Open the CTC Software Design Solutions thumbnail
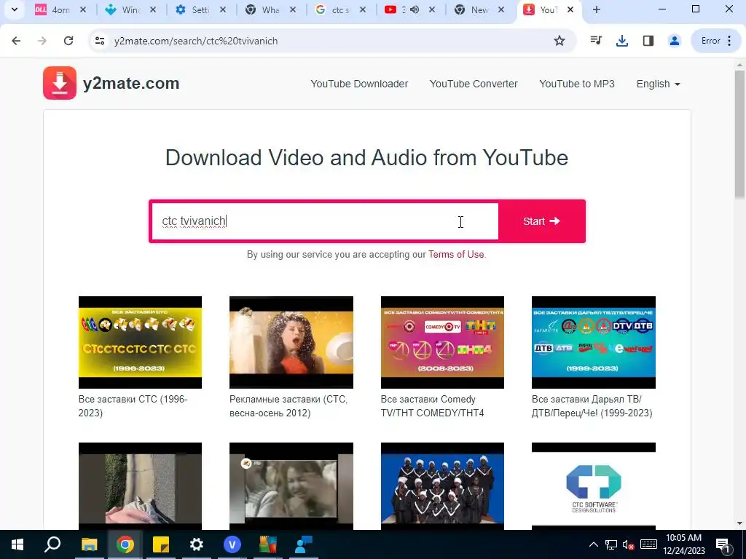 [593, 485]
